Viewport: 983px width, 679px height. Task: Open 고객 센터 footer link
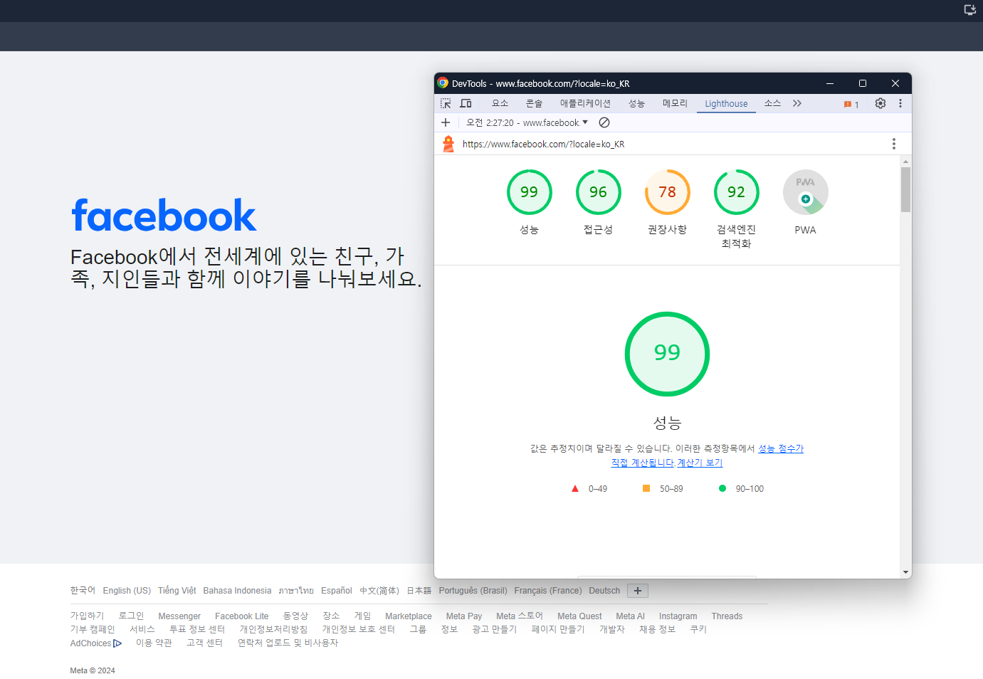204,643
